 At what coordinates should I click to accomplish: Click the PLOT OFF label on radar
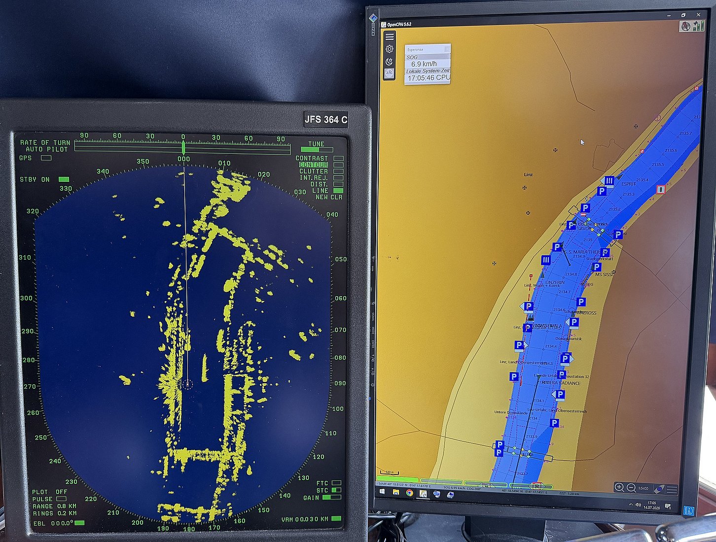(x=50, y=492)
